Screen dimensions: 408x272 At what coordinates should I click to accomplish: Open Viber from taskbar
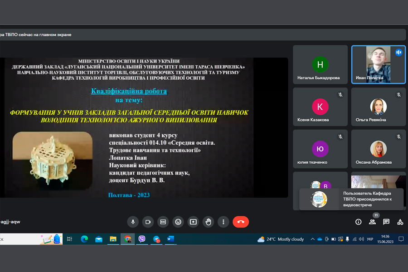tap(142, 239)
